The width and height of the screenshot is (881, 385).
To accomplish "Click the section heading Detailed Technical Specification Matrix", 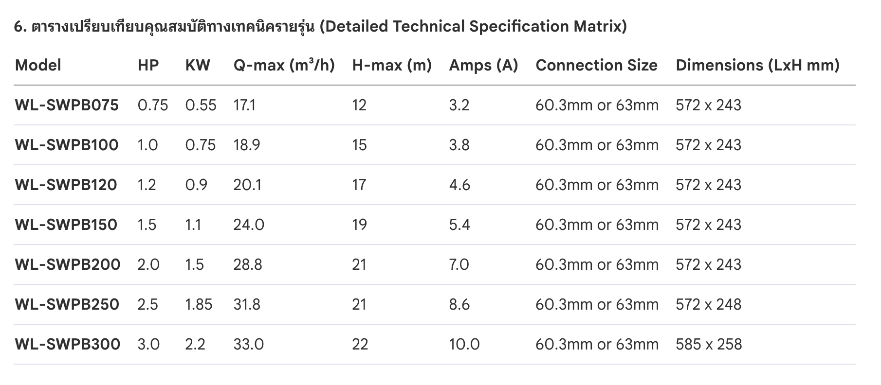I will coord(320,26).
